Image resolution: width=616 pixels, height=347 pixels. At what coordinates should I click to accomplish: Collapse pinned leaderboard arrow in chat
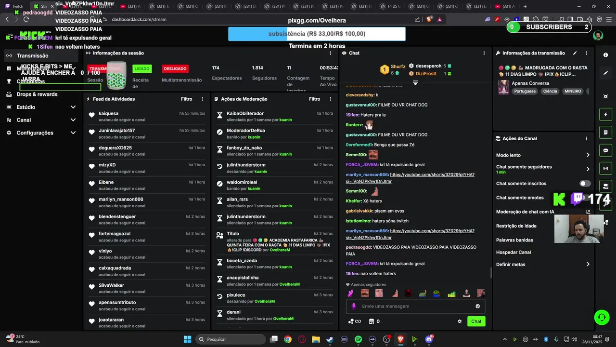coord(415,83)
